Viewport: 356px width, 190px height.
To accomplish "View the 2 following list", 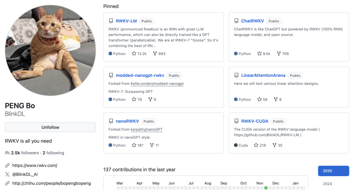I will click(53, 153).
